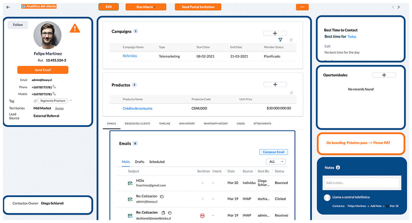This screenshot has width=412, height=223.
Task: Click the envelope icon of the HOla email
Action: click(x=130, y=183)
